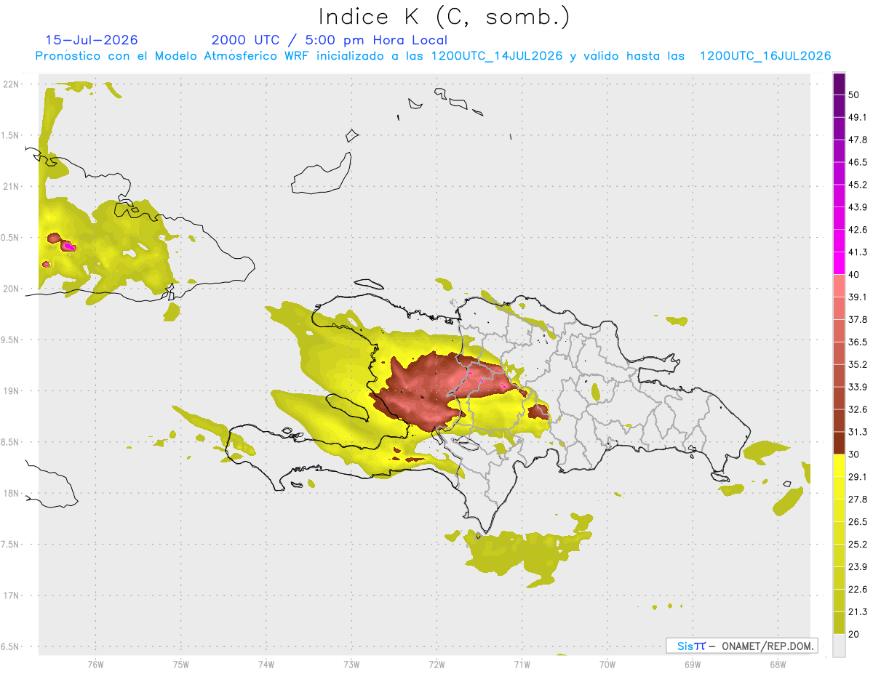Screen dimensions: 873x674
Task: Click the colorbar value "32.6"
Action: coord(858,409)
